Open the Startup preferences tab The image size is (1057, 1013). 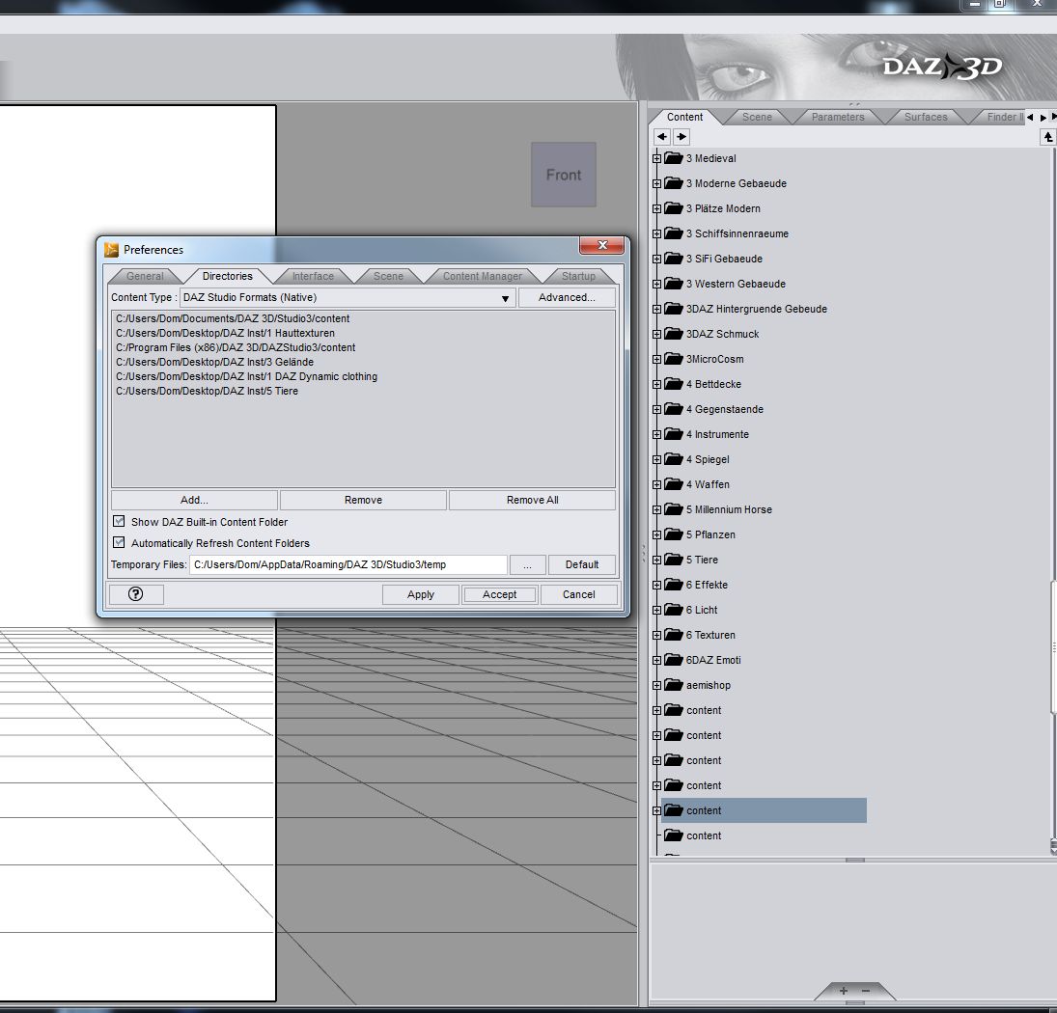point(578,276)
